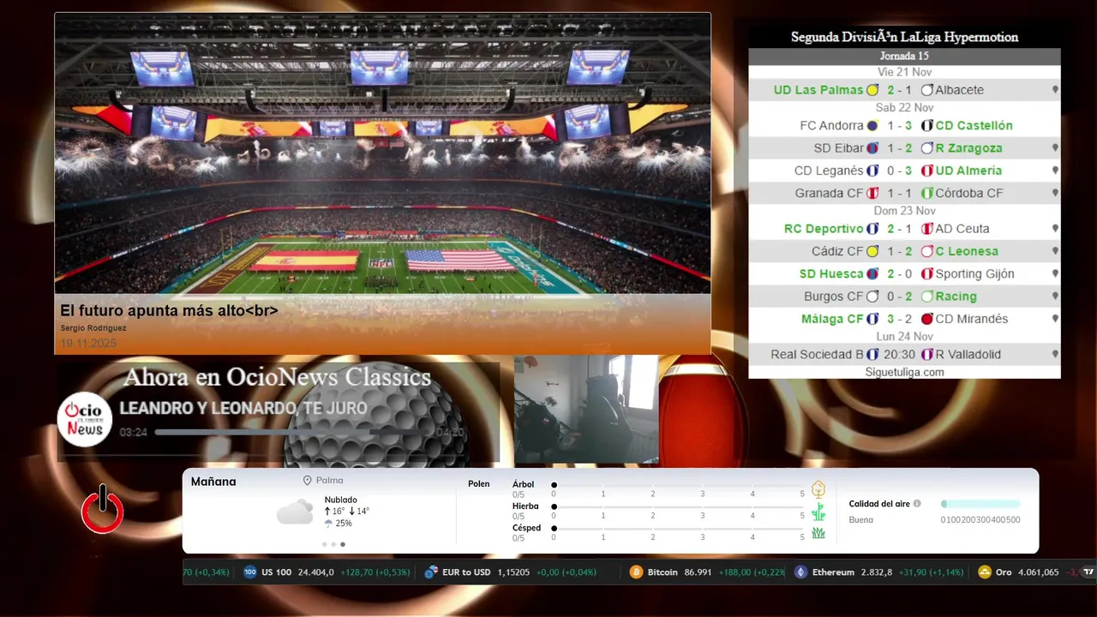
Task: Click the OcioNews round logo
Action: (85, 419)
